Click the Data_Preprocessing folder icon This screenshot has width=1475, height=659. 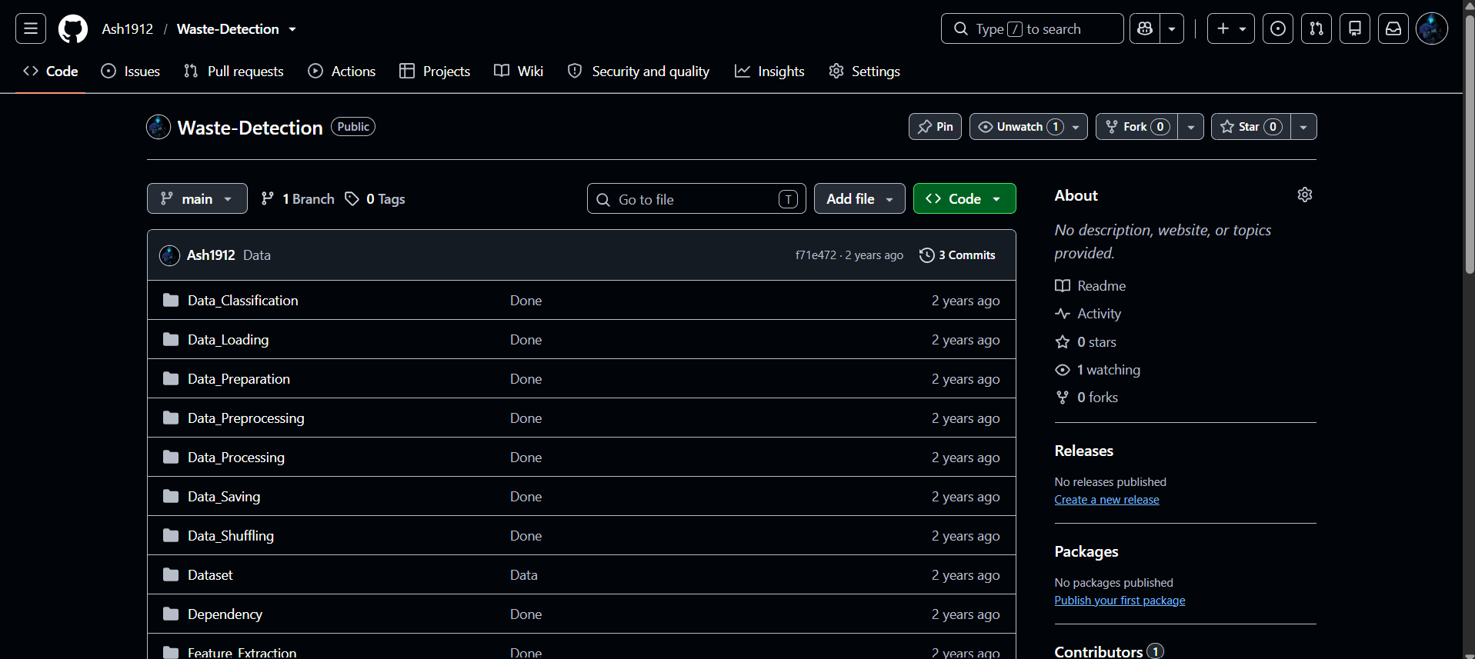171,418
